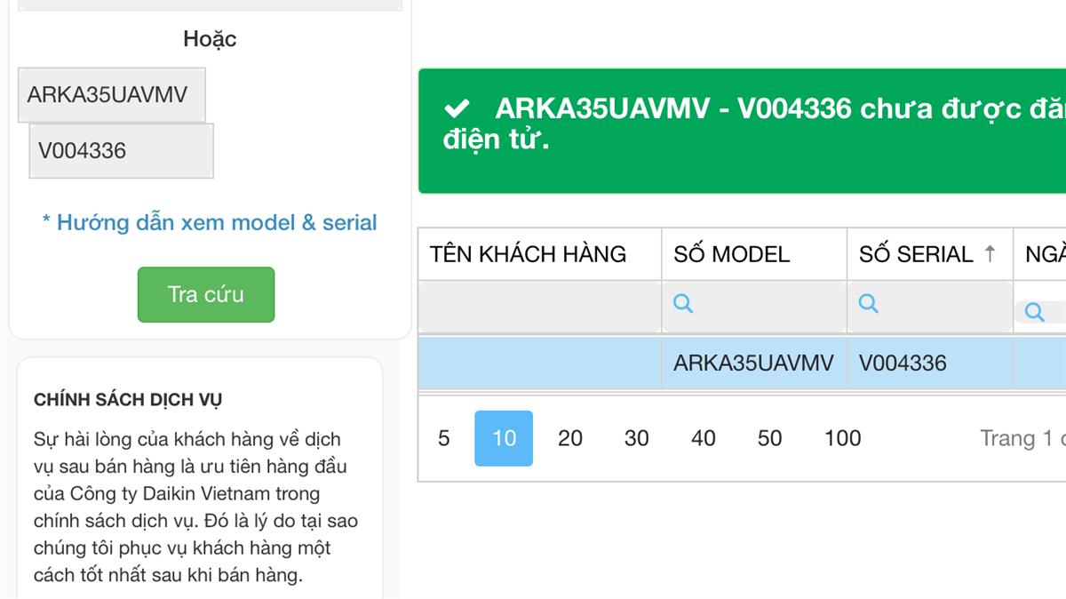Sort by the TÊN KHÁCH HÀNG column header
The height and width of the screenshot is (599, 1066).
tap(529, 254)
